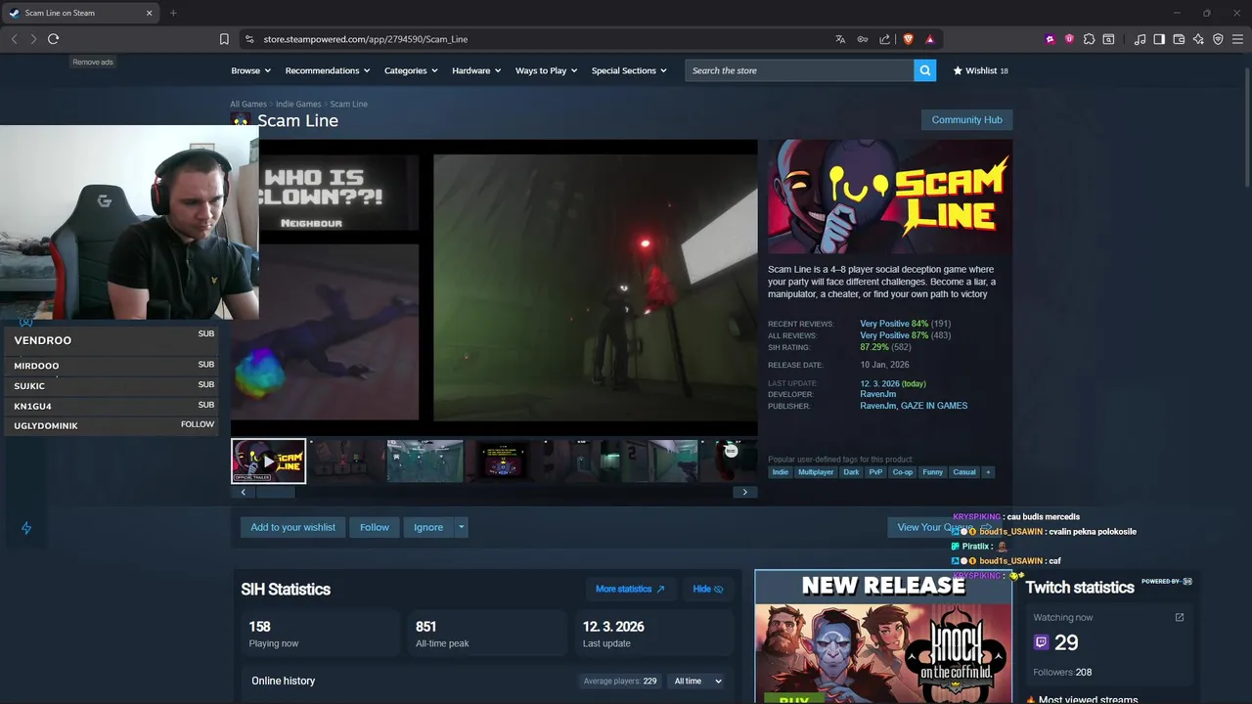The image size is (1252, 704).
Task: Open the Wishlist link
Action: point(980,70)
